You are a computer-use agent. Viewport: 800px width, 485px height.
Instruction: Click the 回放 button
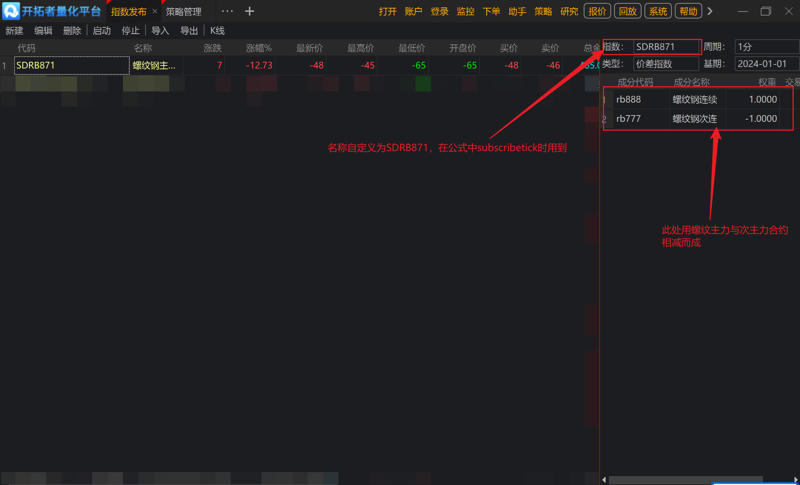(x=628, y=11)
